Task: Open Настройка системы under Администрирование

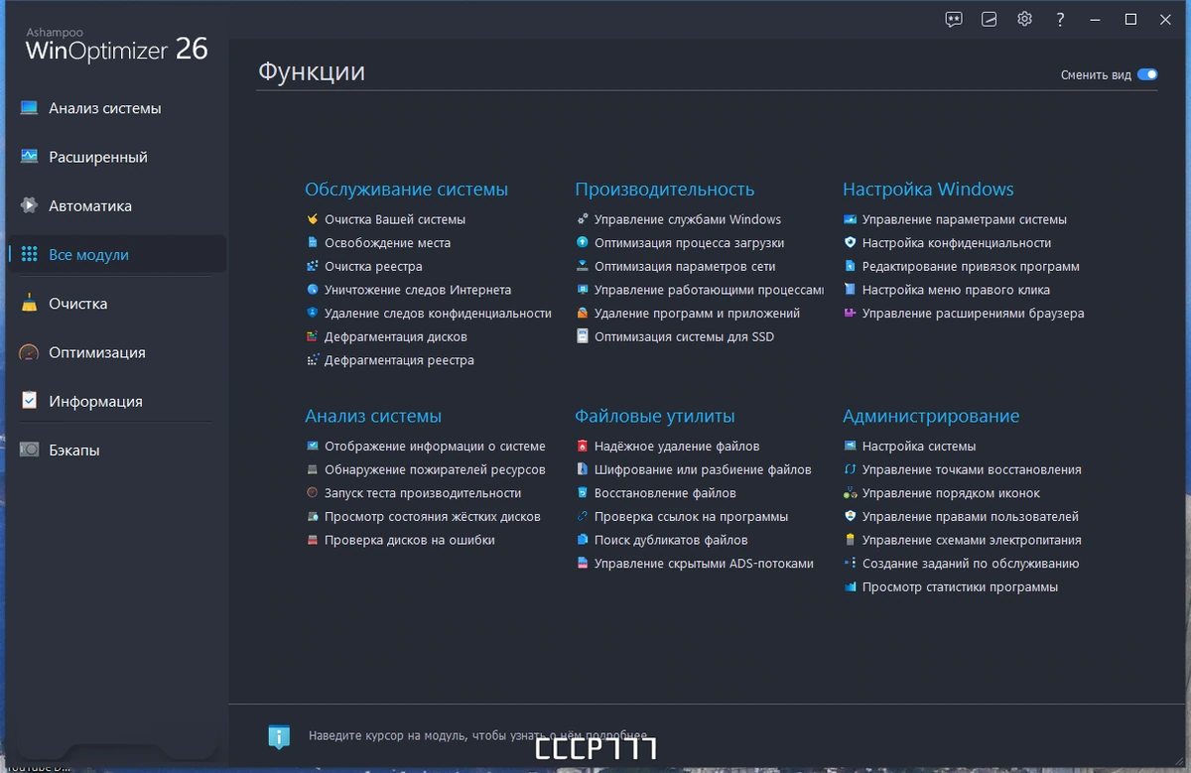Action: click(919, 447)
